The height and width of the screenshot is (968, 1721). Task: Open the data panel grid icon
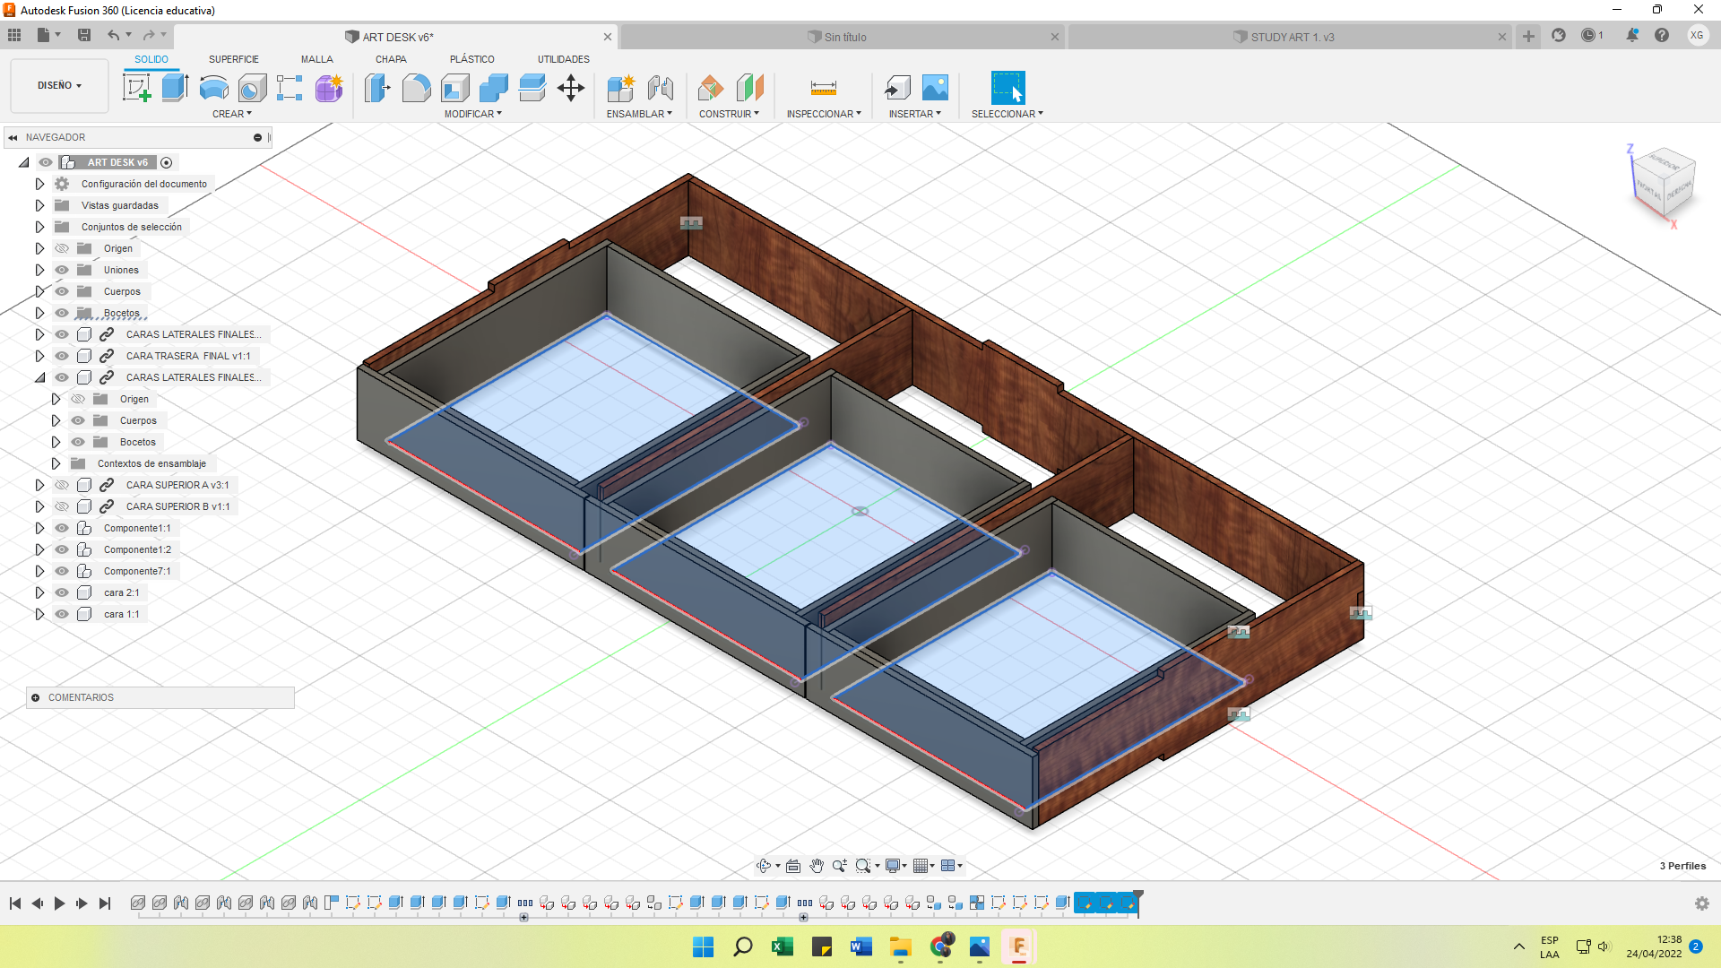14,35
